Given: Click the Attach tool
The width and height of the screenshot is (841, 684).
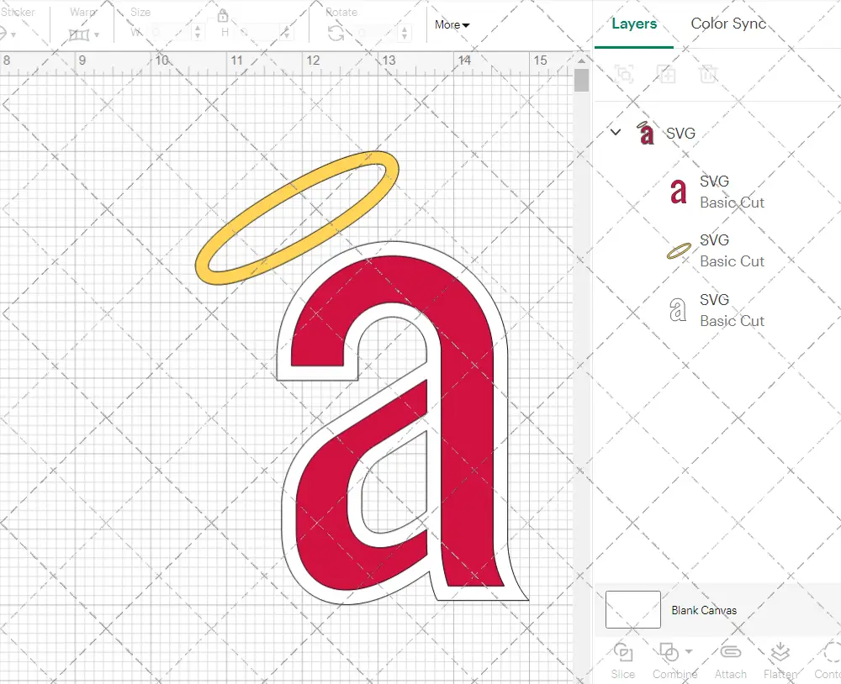Looking at the screenshot, I should (731, 661).
